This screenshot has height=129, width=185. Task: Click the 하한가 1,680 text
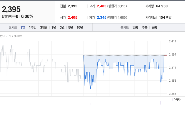(x=117, y=17)
